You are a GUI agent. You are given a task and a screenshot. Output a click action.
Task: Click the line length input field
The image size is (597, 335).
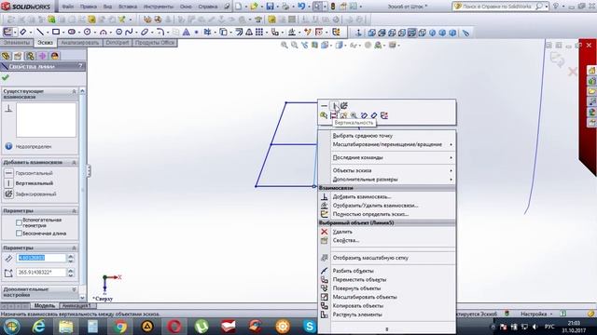tap(41, 259)
